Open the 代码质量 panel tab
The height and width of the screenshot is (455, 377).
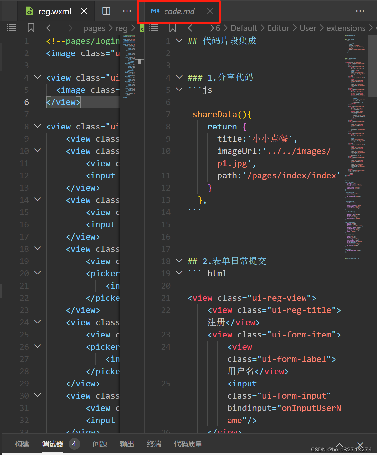(x=188, y=444)
